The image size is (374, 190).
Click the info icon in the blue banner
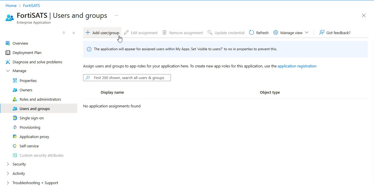pyautogui.click(x=89, y=49)
